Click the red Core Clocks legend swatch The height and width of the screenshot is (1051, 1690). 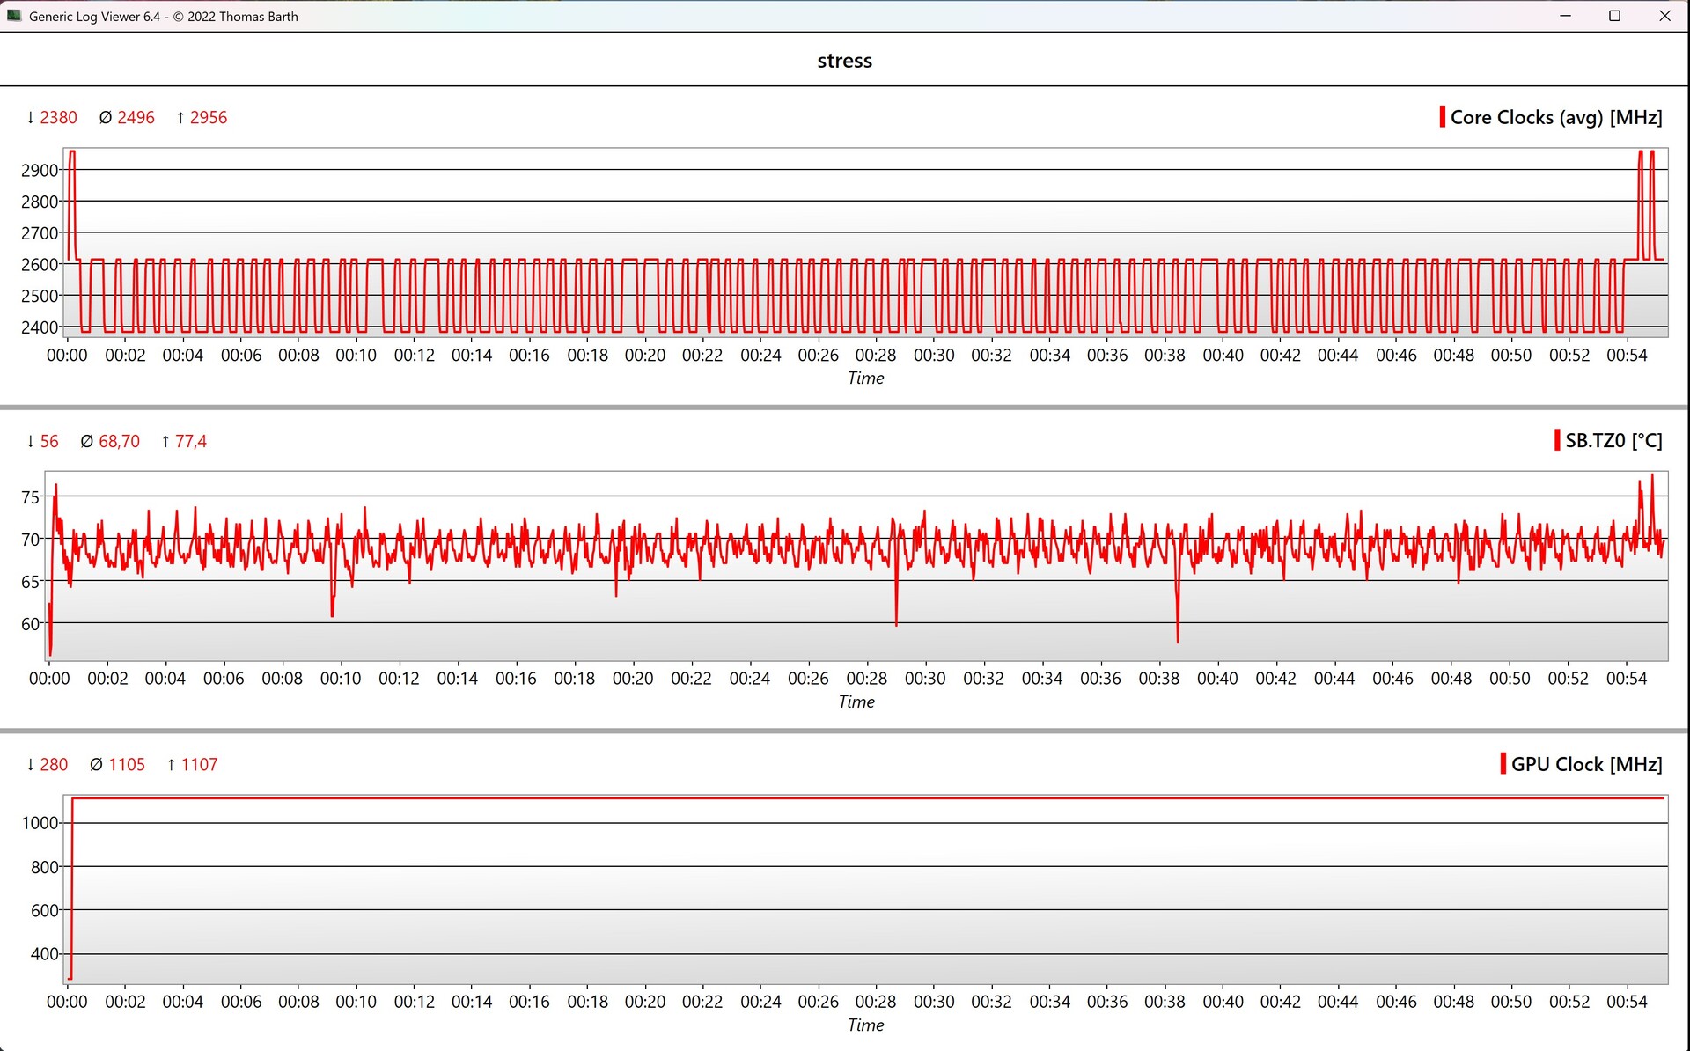(1442, 117)
